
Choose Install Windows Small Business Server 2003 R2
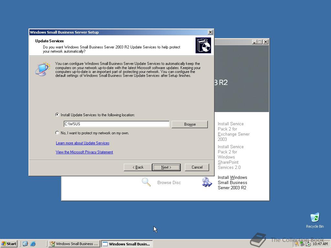pyautogui.click(x=232, y=183)
